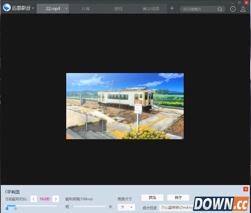Decrease capture duration with left arrow
The image size is (251, 213).
click(33, 199)
